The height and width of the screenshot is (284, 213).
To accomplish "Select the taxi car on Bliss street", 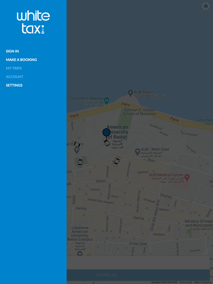I will [x=116, y=161].
